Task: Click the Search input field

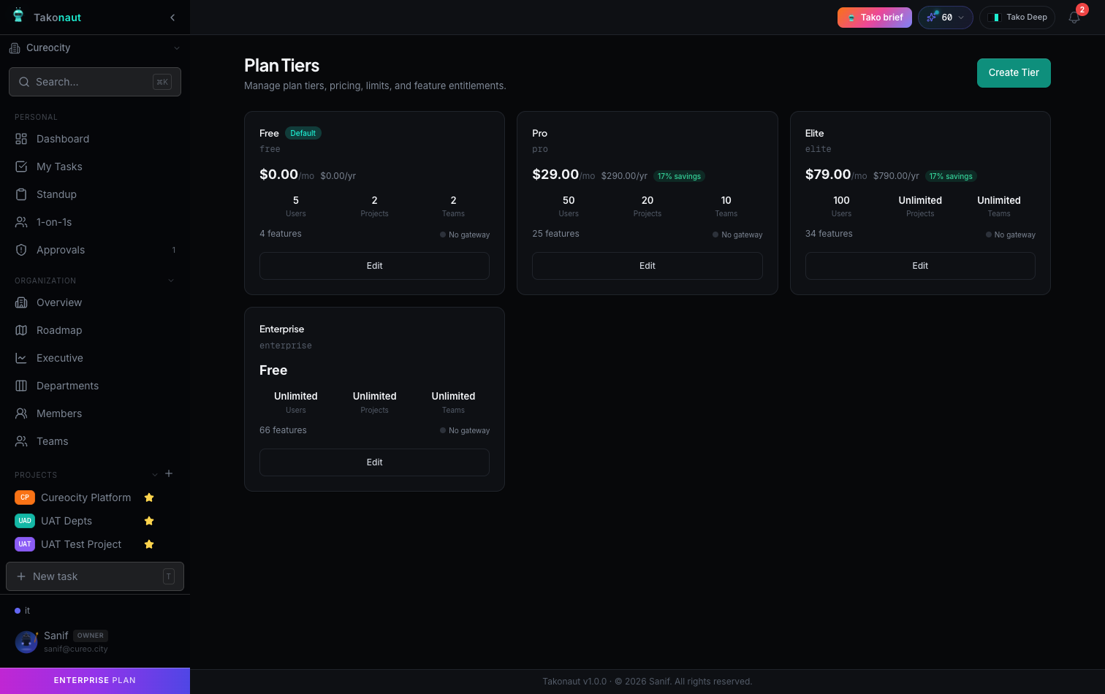Action: tap(95, 82)
